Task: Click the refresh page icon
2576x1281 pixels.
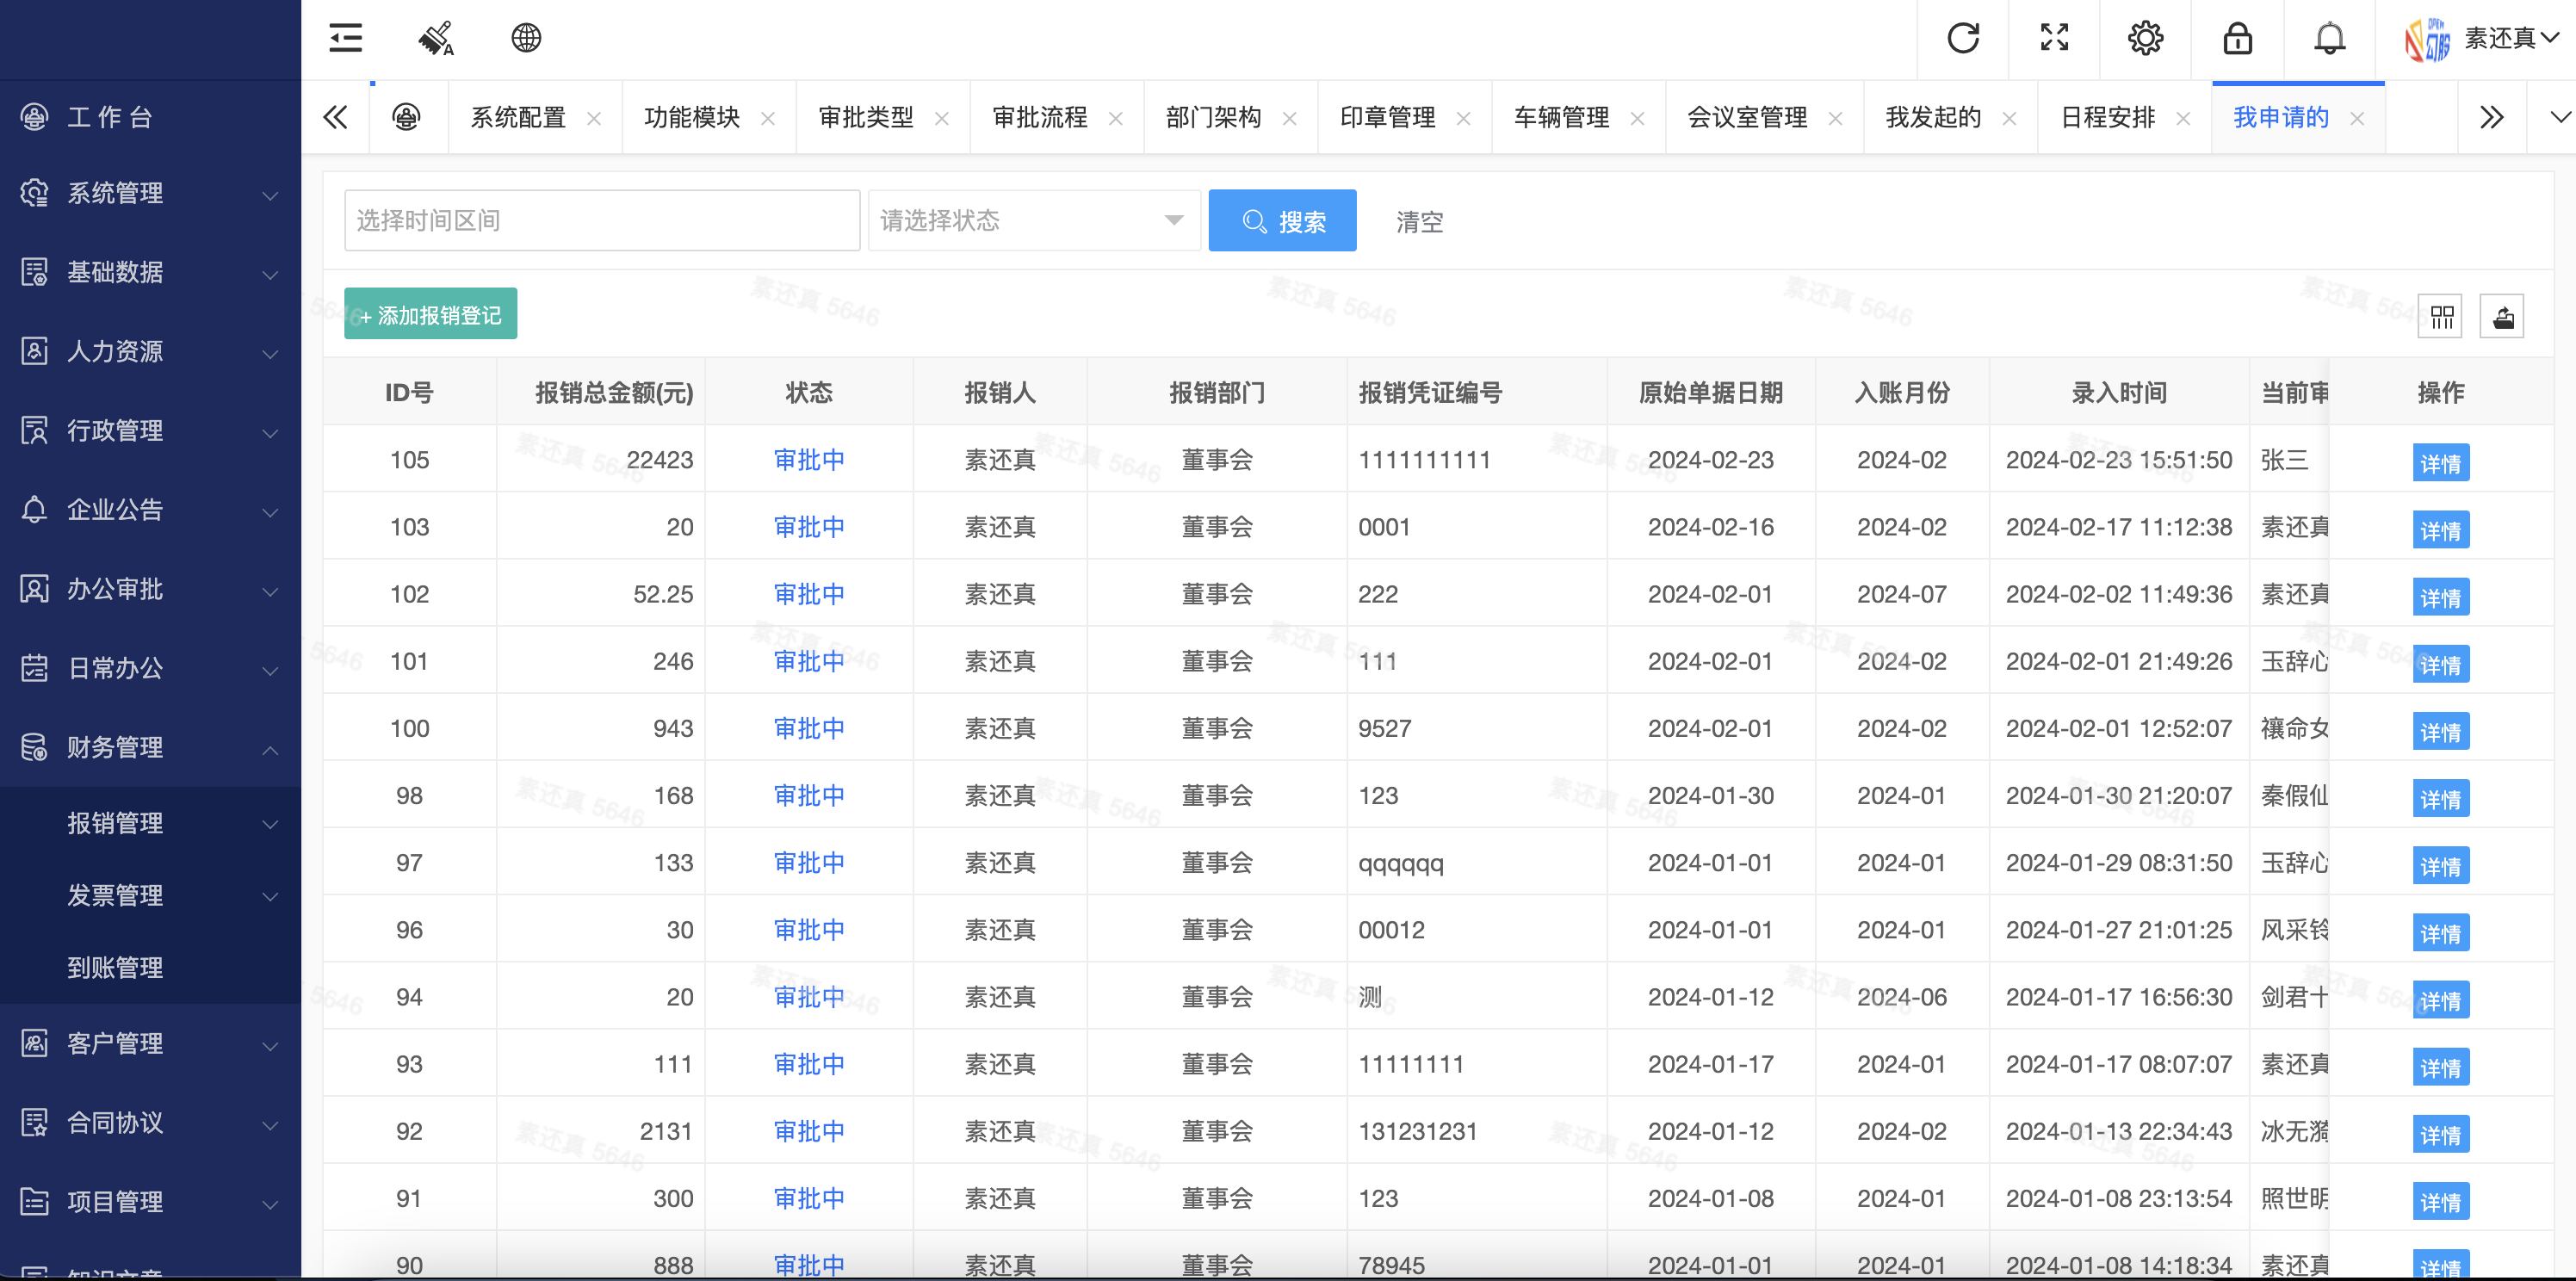Action: tap(1963, 38)
